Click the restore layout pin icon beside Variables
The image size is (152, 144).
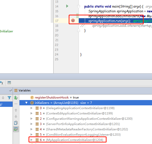(x=10, y=91)
